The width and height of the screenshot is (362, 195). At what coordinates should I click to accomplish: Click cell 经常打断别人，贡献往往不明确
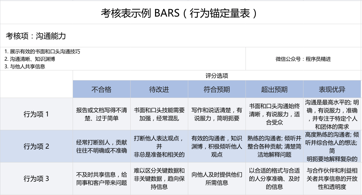click(x=101, y=146)
